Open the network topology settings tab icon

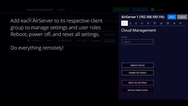pyautogui.click(x=155, y=23)
